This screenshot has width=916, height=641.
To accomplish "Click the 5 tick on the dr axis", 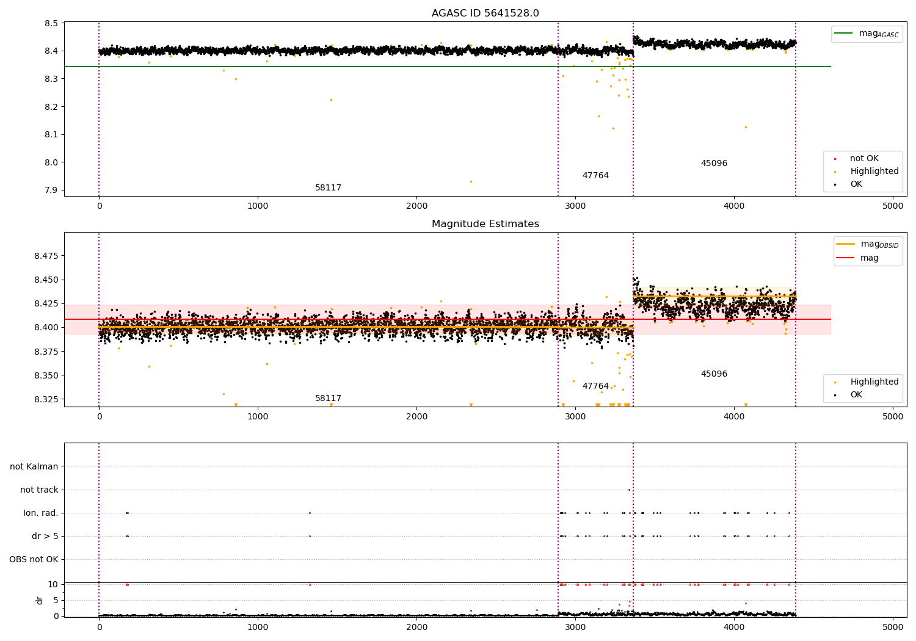I will 56,601.
